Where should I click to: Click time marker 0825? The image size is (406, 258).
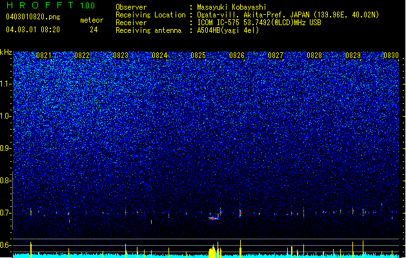(x=198, y=55)
